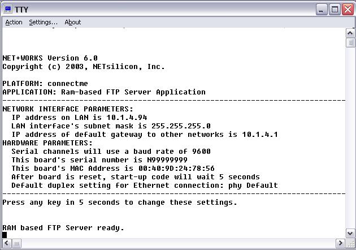Click the vertical scrollbar thumb
The height and width of the screenshot is (250, 356).
(350, 42)
